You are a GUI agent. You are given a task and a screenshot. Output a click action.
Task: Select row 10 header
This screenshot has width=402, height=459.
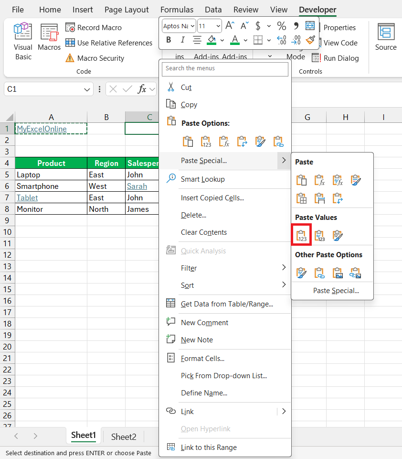(x=7, y=232)
